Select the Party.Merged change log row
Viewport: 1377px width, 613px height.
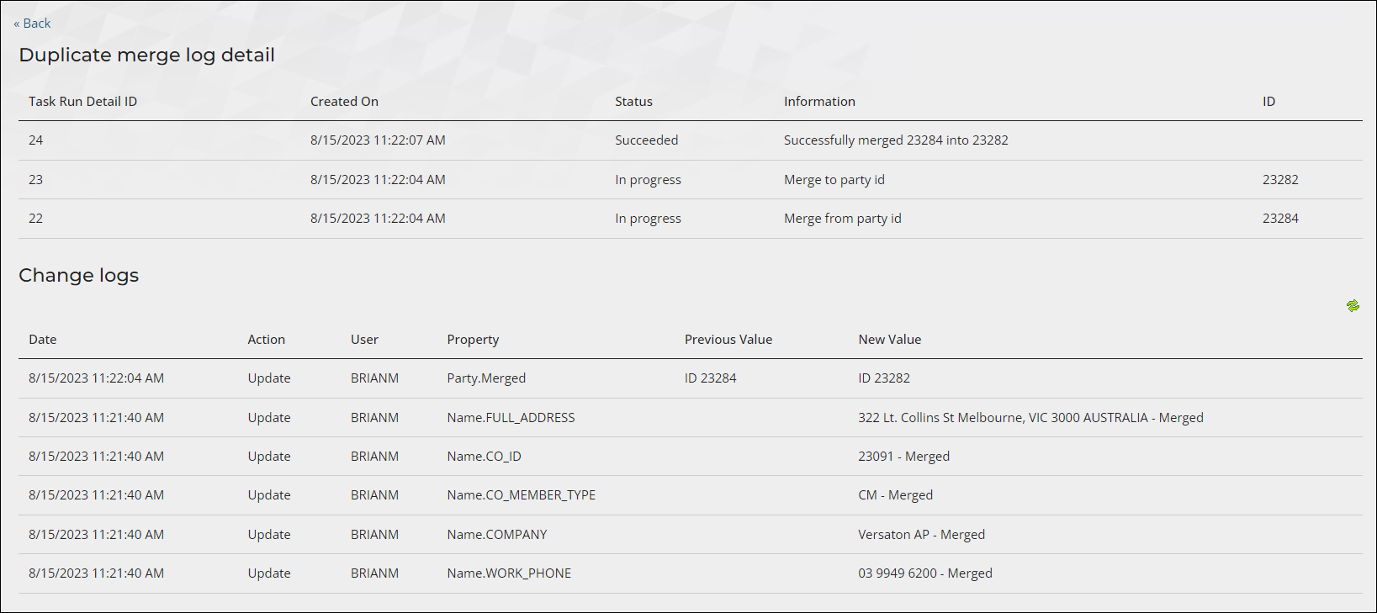[690, 378]
